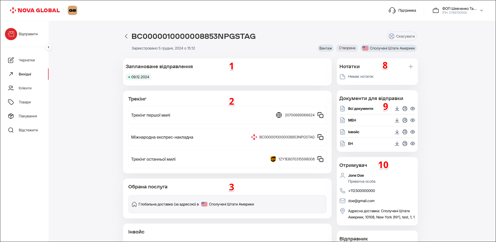Preview all documents with eye icon
The height and width of the screenshot is (242, 496).
412,109
